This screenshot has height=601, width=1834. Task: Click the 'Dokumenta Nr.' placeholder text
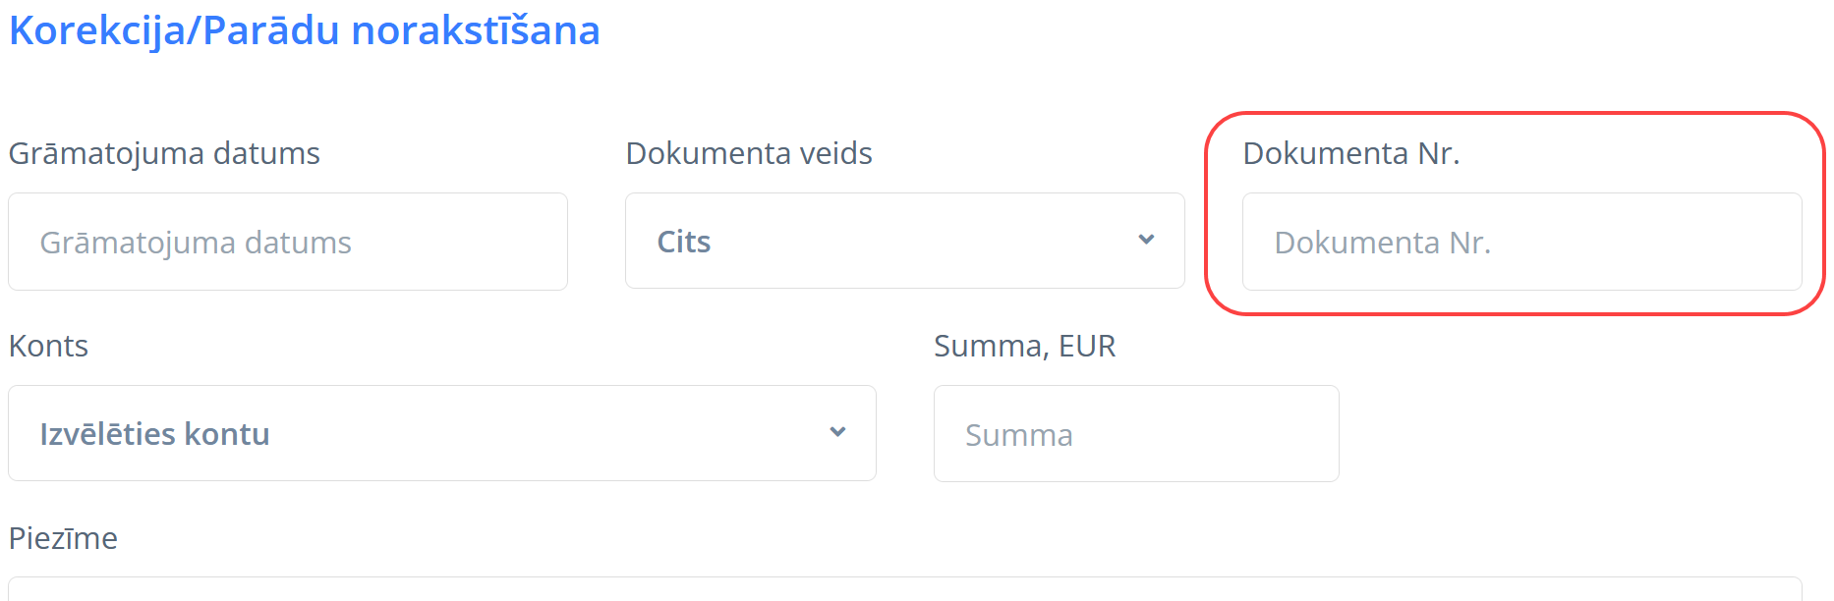click(x=1382, y=243)
